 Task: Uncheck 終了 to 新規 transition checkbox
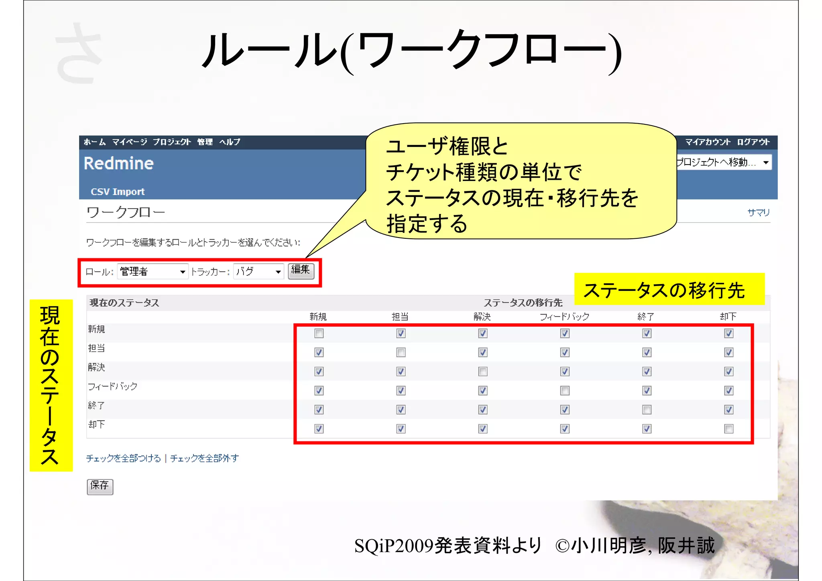[x=319, y=410]
